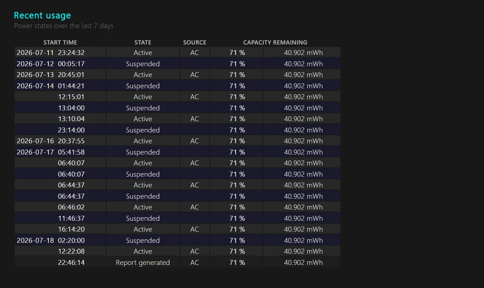The height and width of the screenshot is (288, 484).
Task: Click the Power states over the last 7 days subtitle
Action: pos(64,26)
